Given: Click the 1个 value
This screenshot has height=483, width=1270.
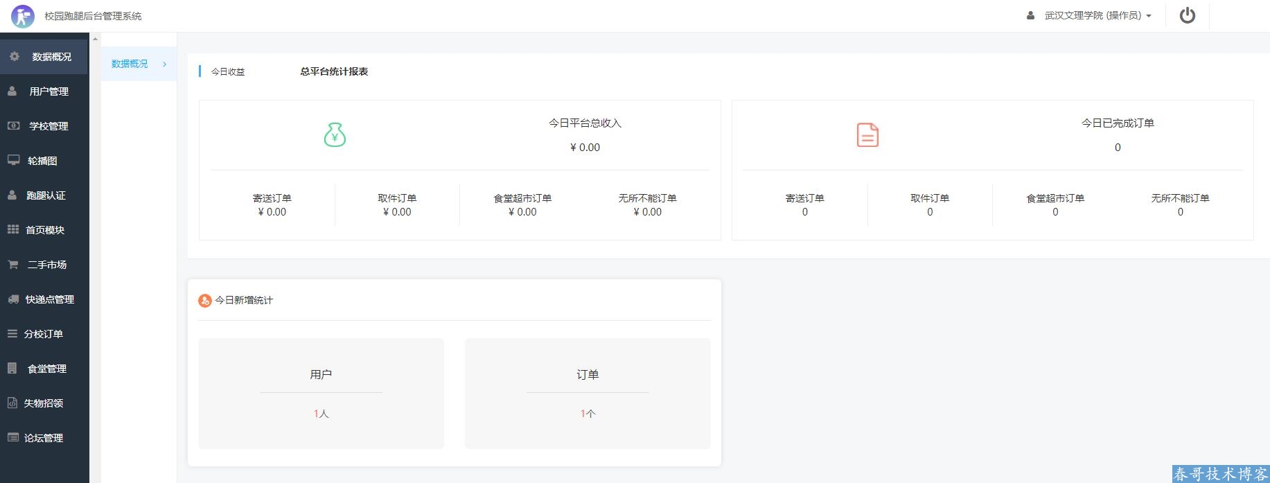Looking at the screenshot, I should [588, 414].
